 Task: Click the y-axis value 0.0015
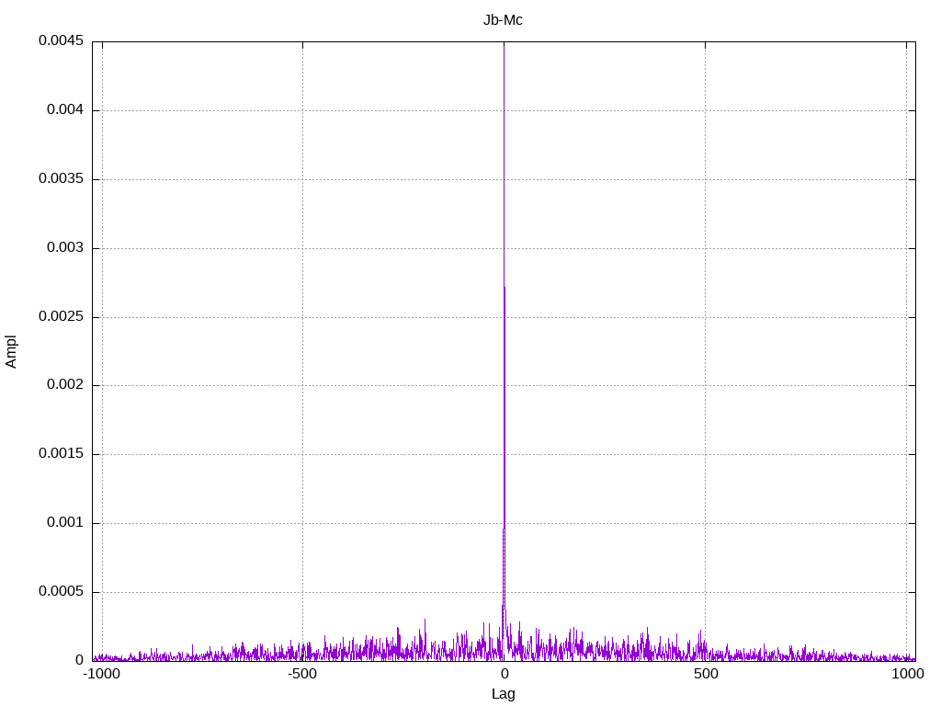click(x=62, y=453)
